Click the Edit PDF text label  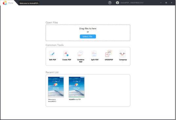53,60
